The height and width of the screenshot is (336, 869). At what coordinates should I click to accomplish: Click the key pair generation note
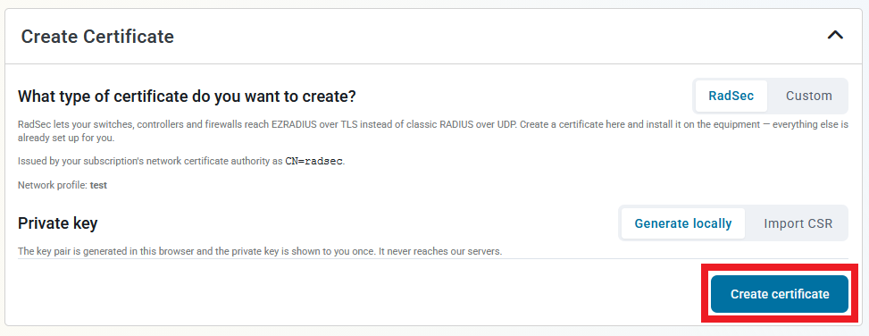(260, 251)
